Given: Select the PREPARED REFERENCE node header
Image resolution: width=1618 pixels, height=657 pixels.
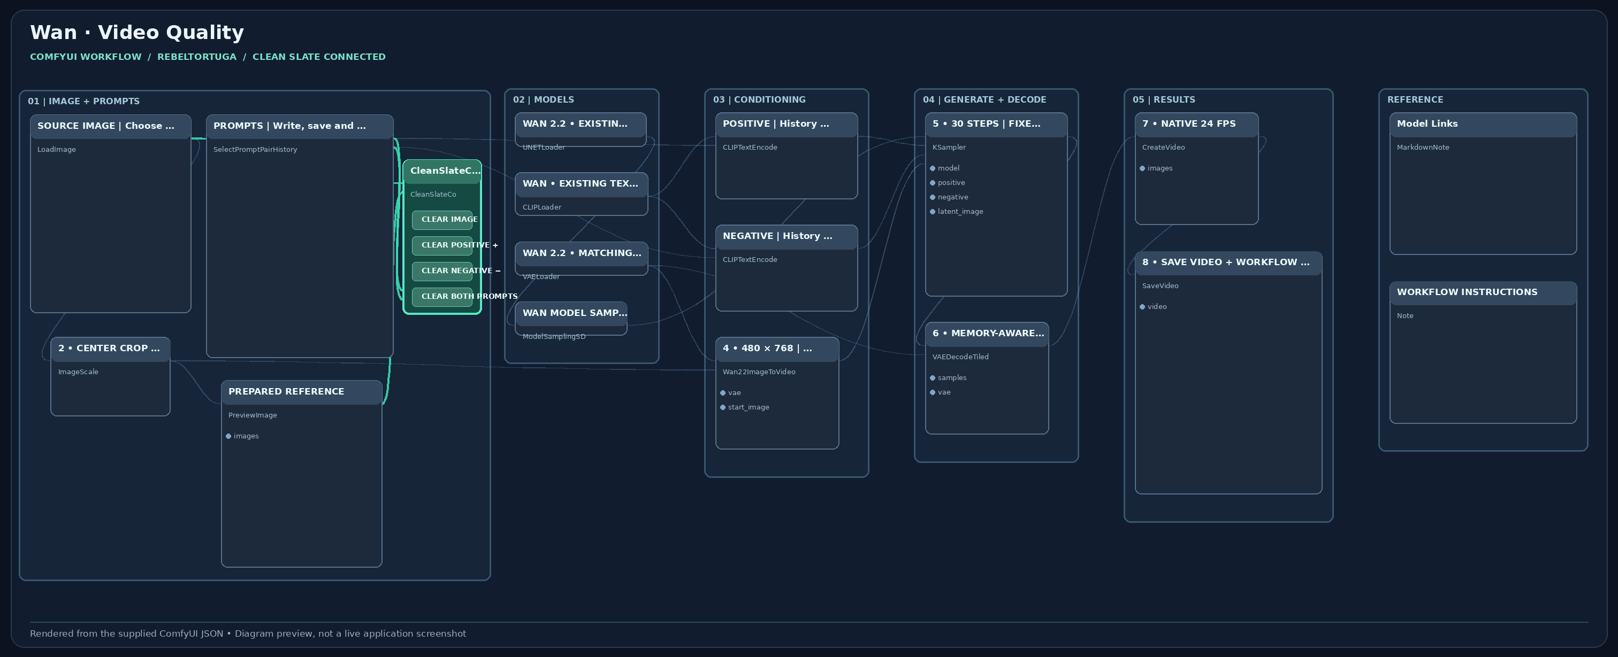Looking at the screenshot, I should (301, 392).
